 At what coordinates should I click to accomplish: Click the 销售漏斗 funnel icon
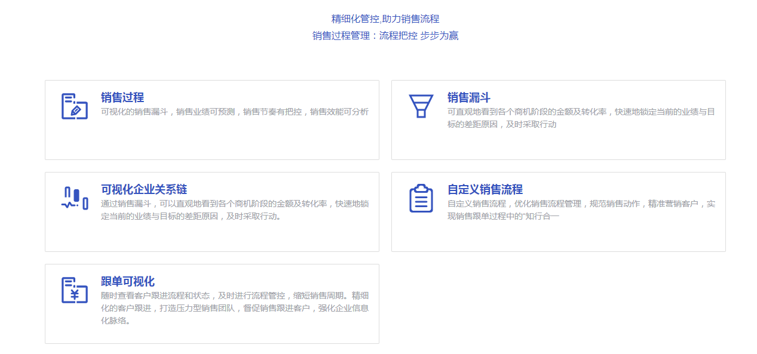coord(421,106)
